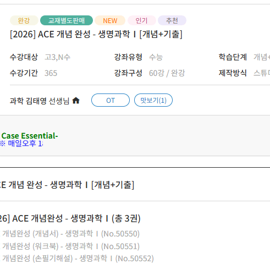Screen dimensions: 270x270
Task: Select the 완강 badge
Action: pos(24,20)
